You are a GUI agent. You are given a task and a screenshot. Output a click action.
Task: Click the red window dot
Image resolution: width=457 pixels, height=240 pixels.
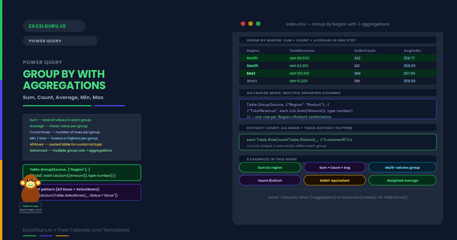(x=243, y=24)
